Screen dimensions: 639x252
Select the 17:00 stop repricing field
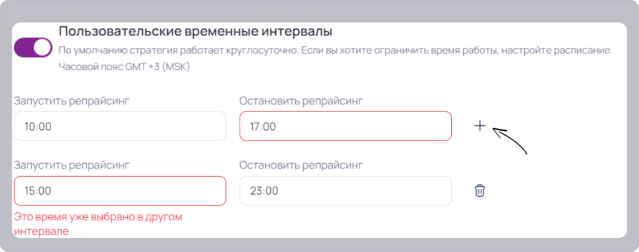[x=346, y=126]
